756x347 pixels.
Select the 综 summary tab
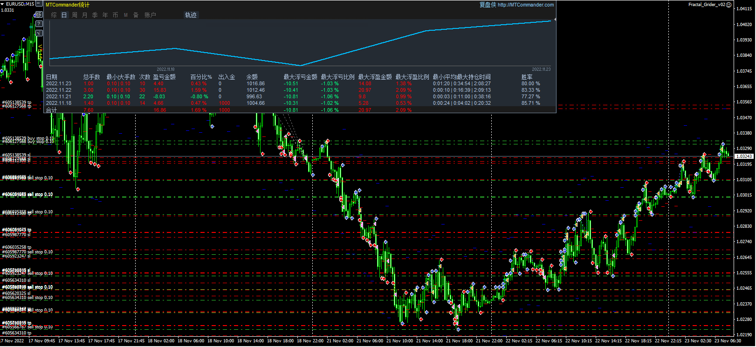tap(54, 15)
